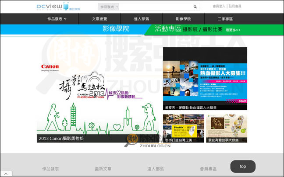Open 達人部落 in the nav bar
This screenshot has height=177, width=284.
(142, 19)
